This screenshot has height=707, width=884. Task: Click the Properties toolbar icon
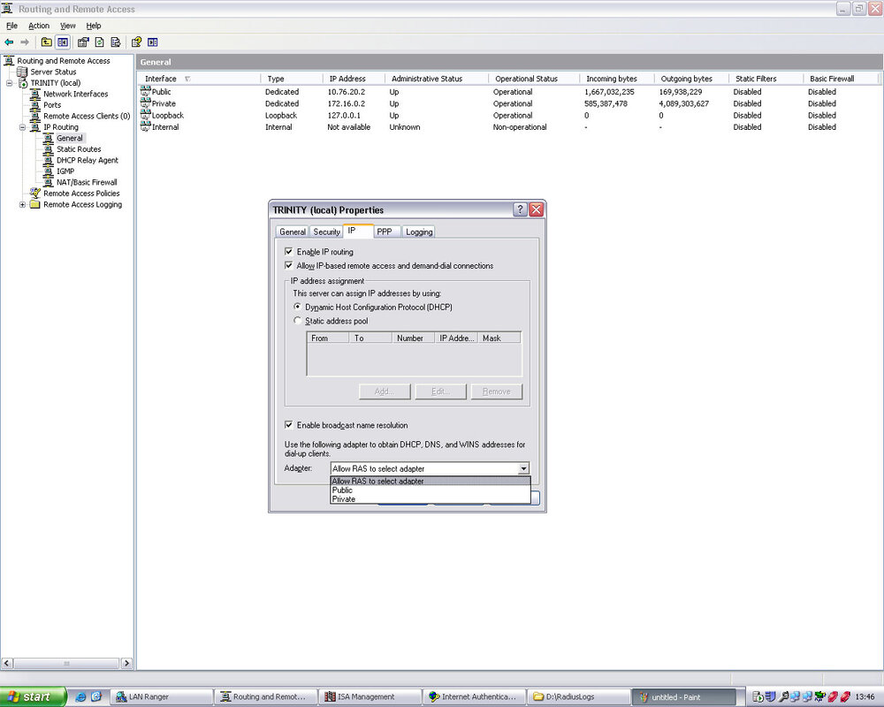(x=83, y=42)
